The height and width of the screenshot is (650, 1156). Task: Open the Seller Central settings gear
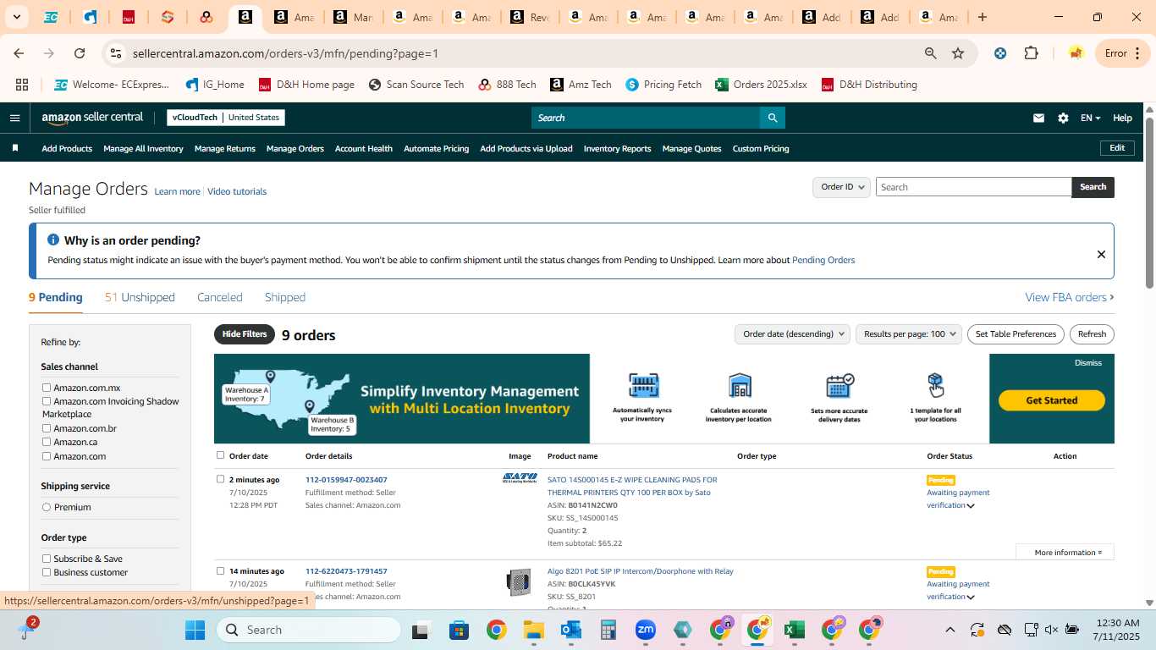tap(1063, 118)
